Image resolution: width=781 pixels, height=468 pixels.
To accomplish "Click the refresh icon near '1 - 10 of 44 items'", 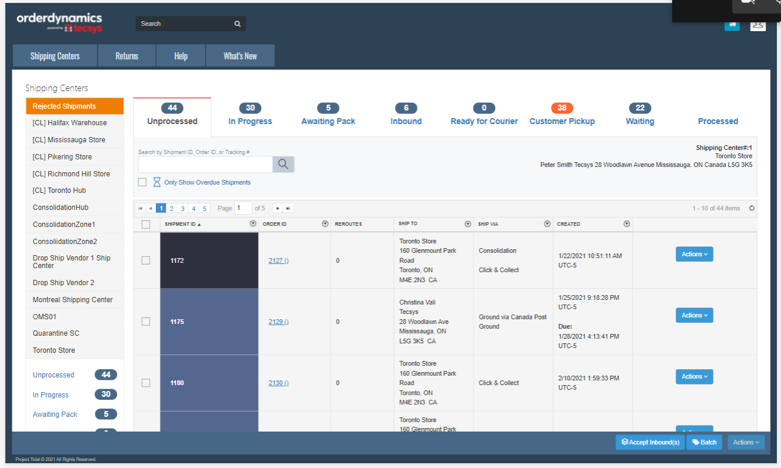I will (x=752, y=208).
